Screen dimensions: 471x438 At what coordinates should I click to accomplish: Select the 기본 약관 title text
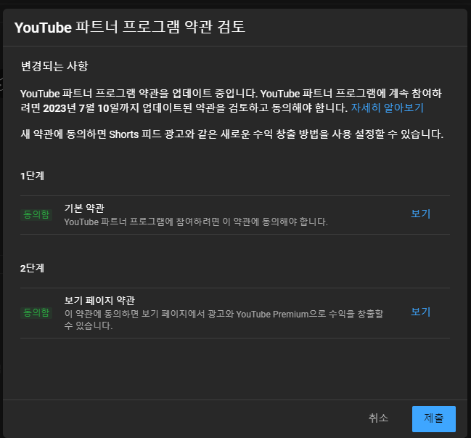point(84,208)
